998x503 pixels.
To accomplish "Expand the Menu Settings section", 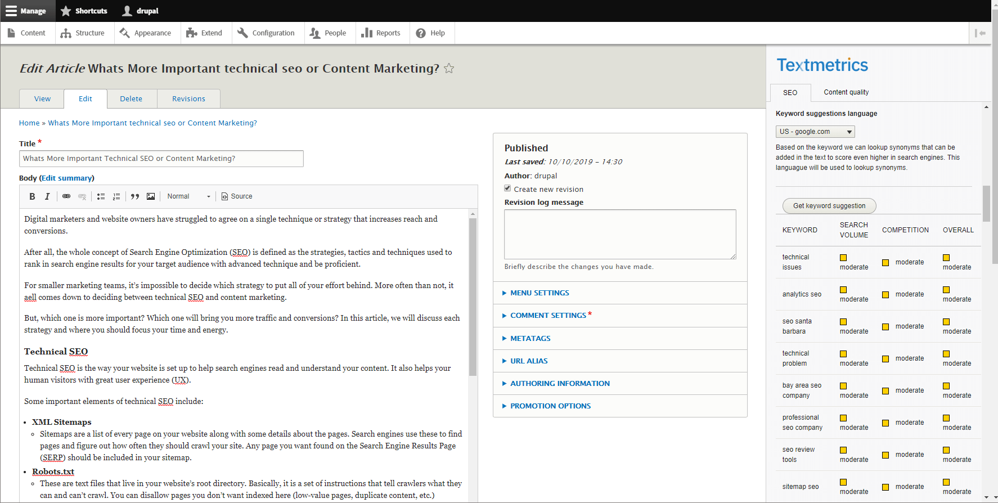I will [539, 293].
